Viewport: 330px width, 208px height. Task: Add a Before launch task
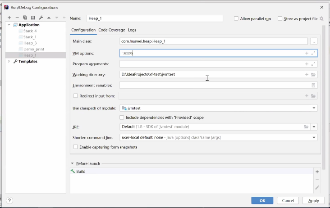pos(317,172)
